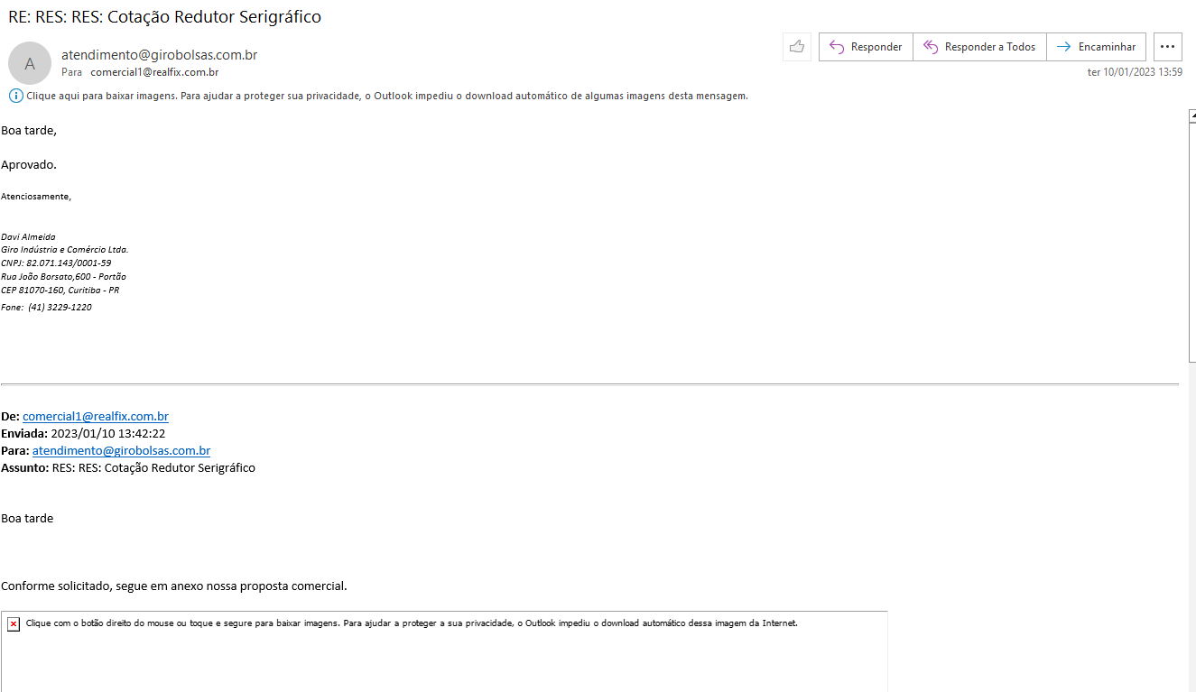Click the "Aprovado." line in the message
This screenshot has height=692, width=1196.
29,165
